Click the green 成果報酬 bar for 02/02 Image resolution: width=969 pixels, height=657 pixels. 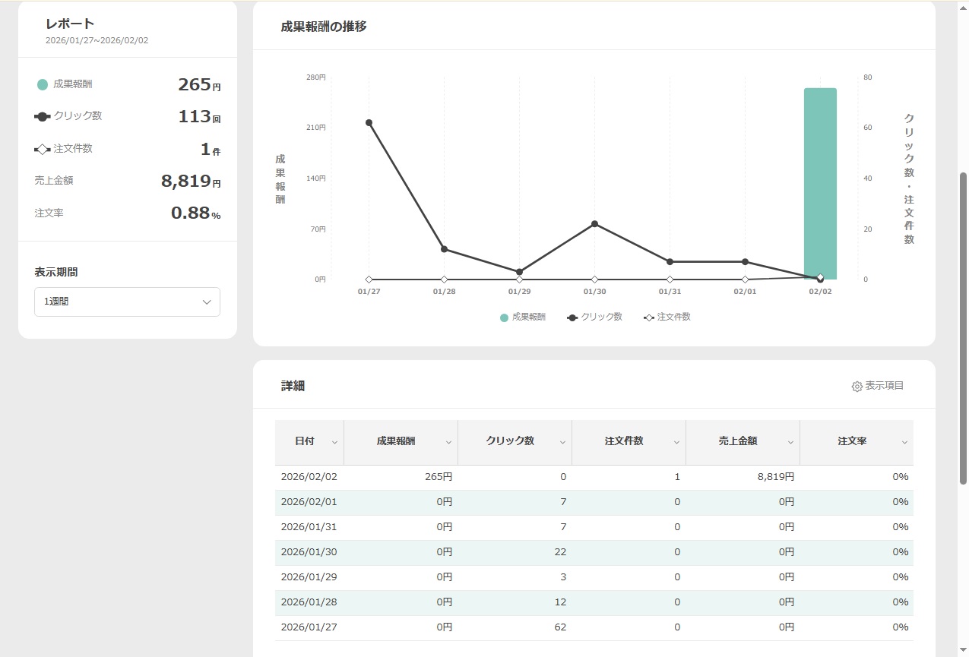(820, 182)
